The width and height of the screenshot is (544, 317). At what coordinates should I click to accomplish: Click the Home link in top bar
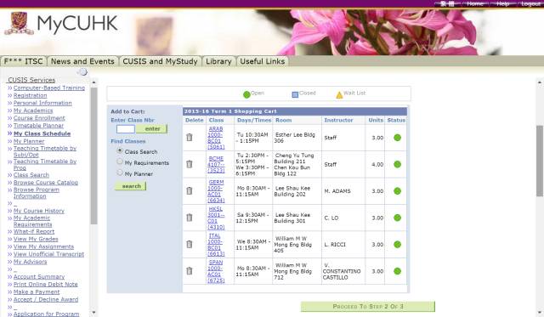tap(475, 3)
